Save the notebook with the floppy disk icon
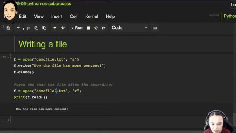Screen dimensions: 236x133 point(8,28)
